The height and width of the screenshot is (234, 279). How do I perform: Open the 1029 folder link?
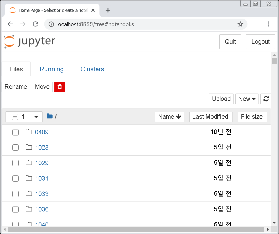click(42, 163)
